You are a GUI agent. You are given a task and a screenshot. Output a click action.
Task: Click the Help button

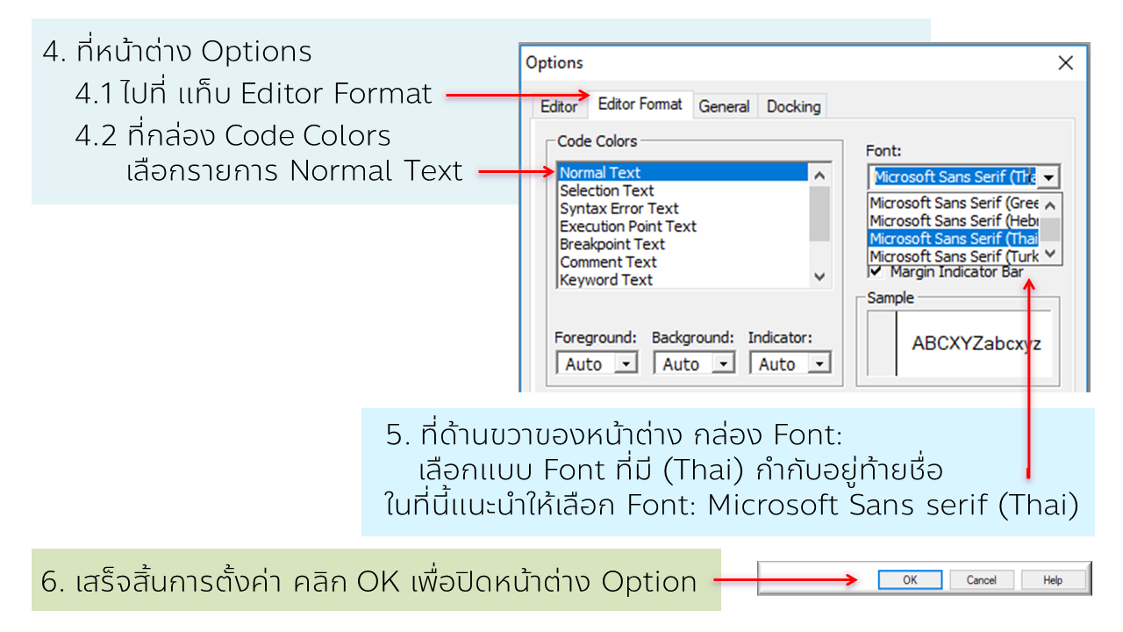click(1053, 580)
